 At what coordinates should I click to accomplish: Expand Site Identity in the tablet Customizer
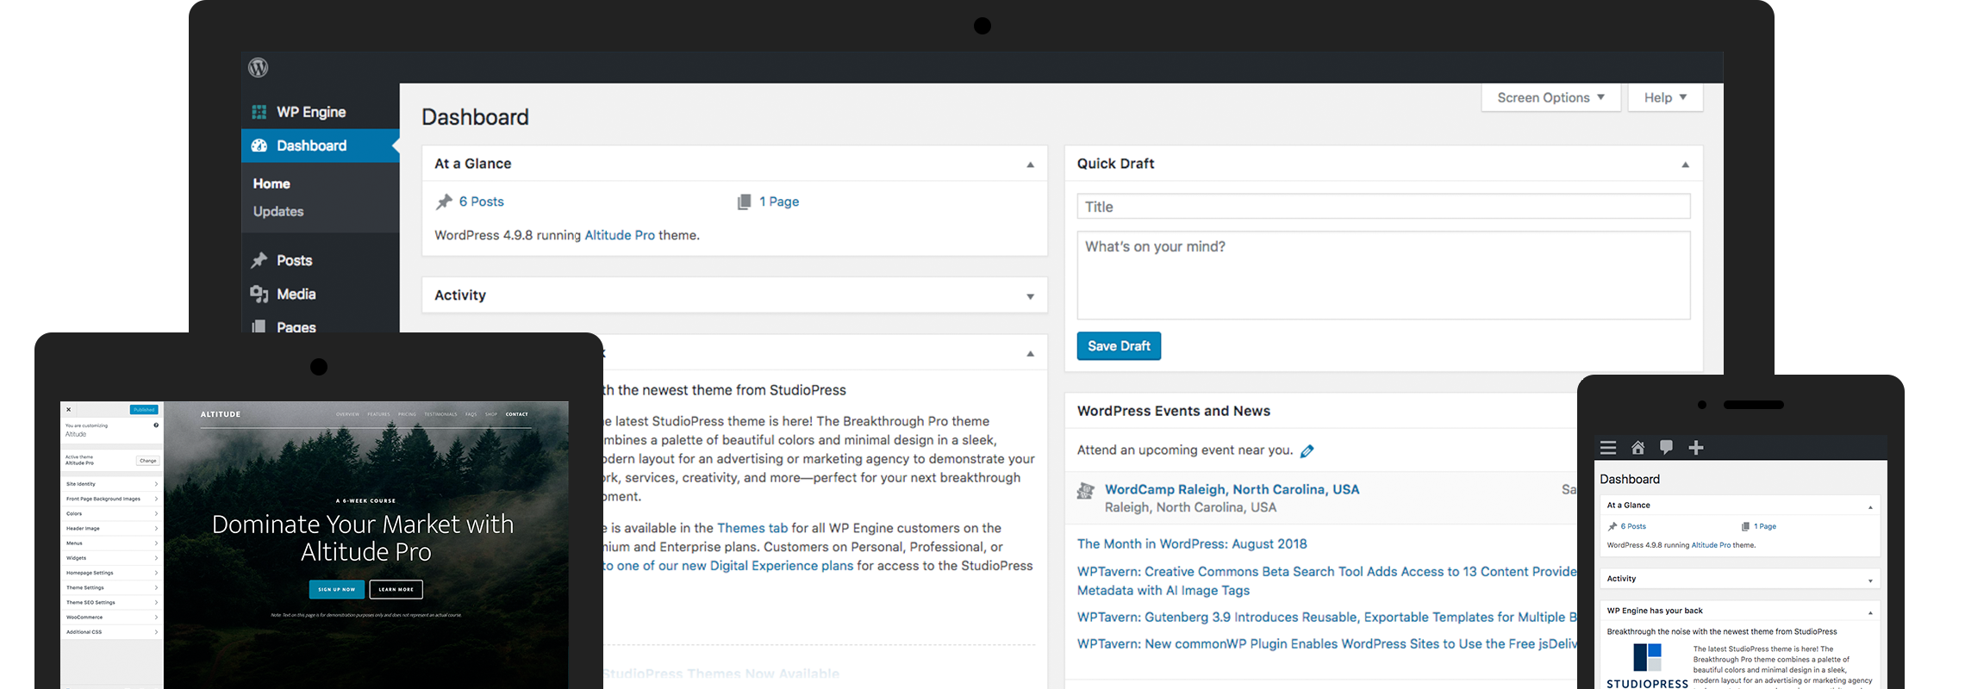112,484
